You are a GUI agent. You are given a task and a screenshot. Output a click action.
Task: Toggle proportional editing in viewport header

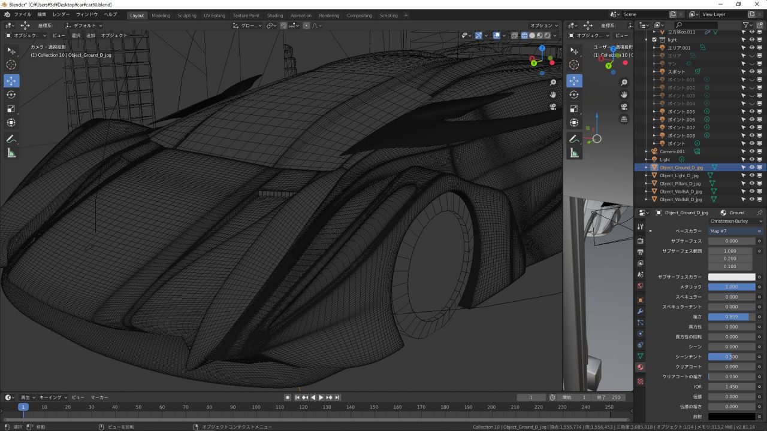point(307,26)
